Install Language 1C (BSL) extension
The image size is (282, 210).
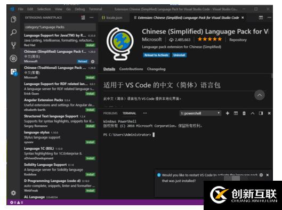click(90, 158)
